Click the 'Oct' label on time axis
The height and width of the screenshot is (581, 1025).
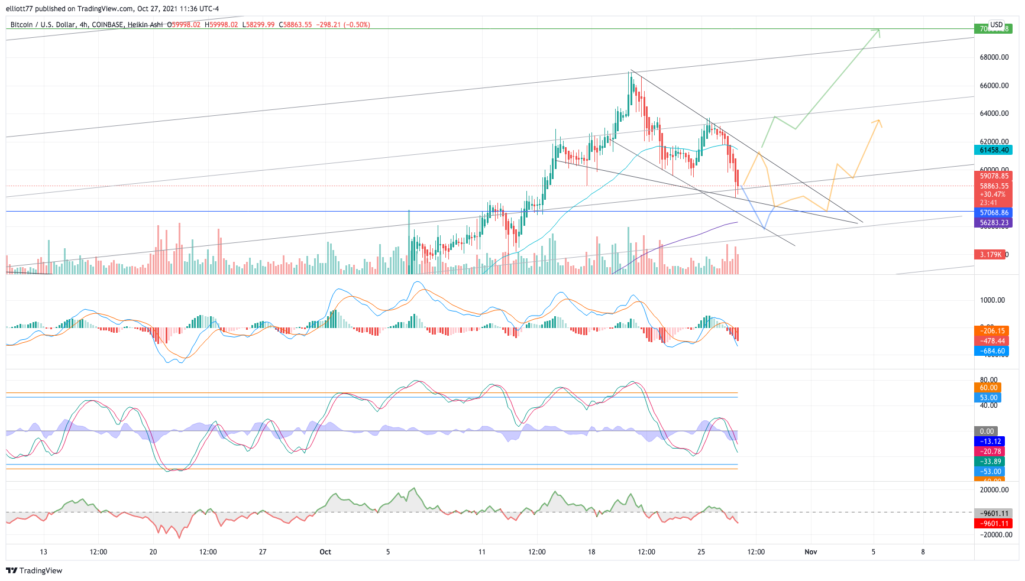coord(325,552)
